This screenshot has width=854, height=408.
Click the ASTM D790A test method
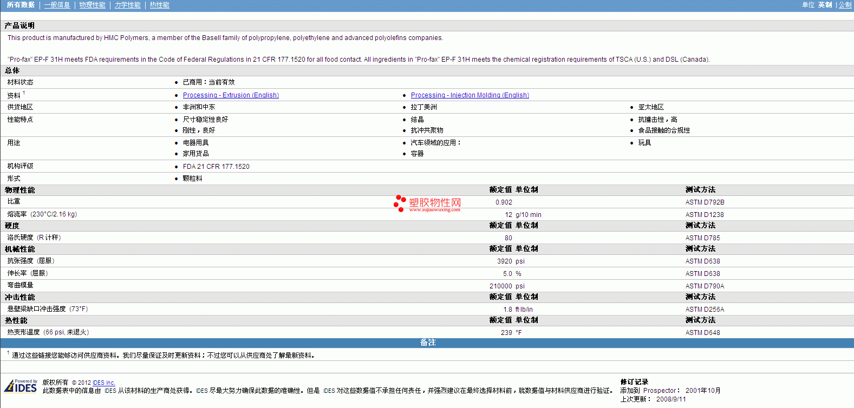coord(705,286)
